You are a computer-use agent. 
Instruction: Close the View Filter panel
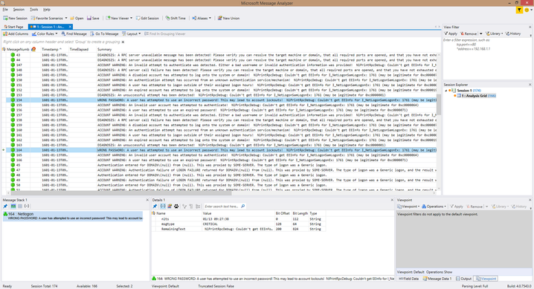[x=530, y=27]
